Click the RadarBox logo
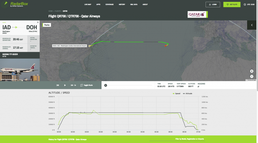Viewport: 258px width, 143px height. pos(15,4)
